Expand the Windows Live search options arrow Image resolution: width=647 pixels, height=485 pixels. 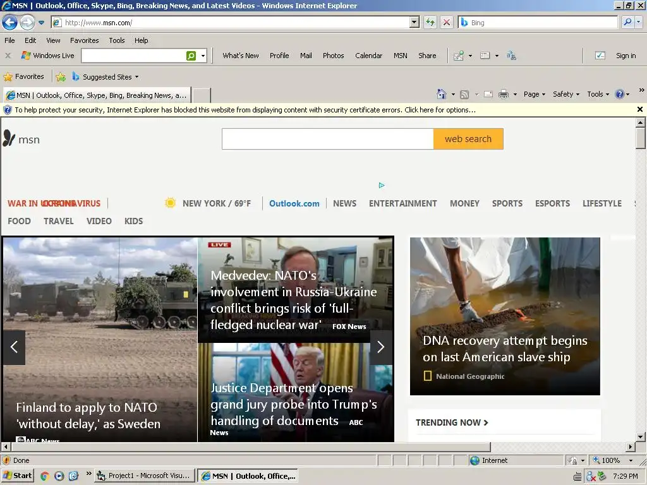click(x=203, y=56)
